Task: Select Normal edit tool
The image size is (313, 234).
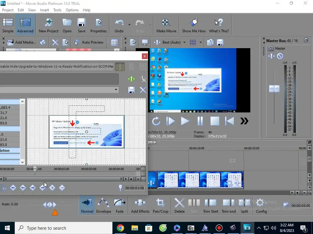Action: pyautogui.click(x=87, y=206)
